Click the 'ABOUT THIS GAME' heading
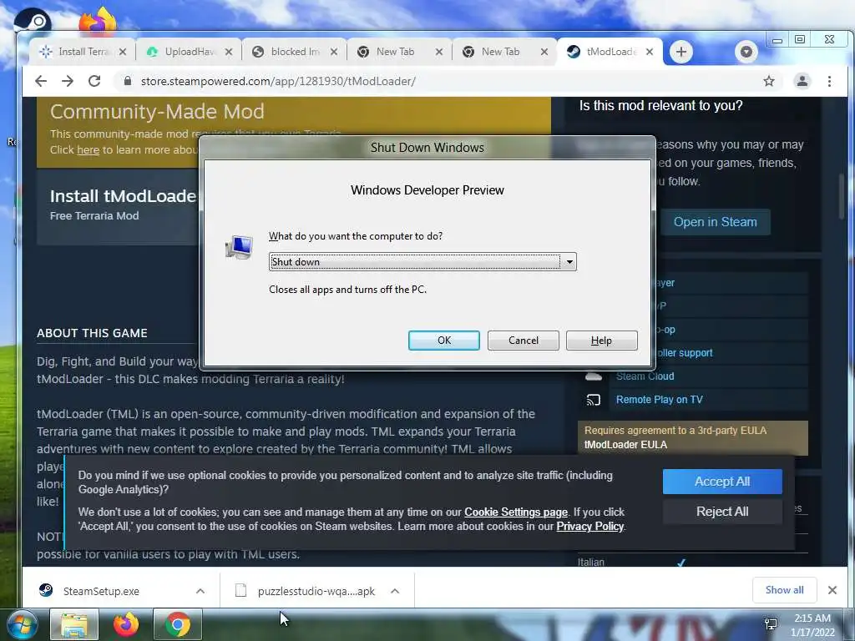 click(92, 333)
